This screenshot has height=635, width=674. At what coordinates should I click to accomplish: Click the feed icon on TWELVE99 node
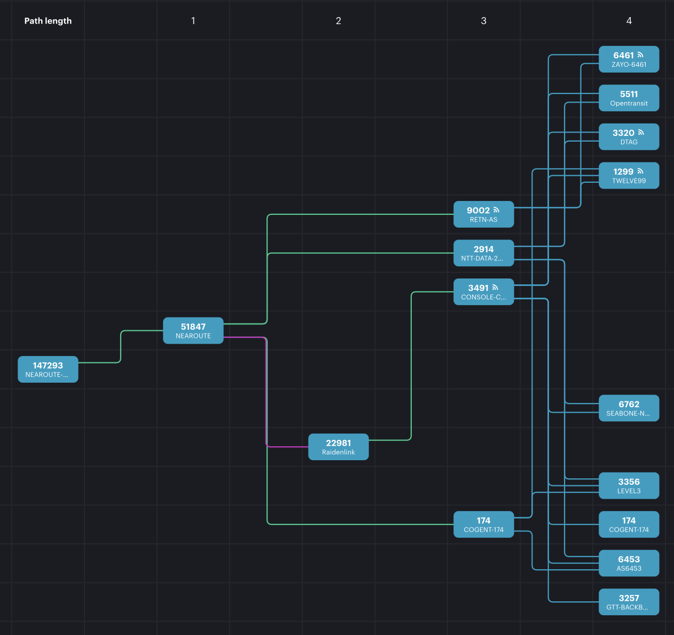tap(640, 171)
